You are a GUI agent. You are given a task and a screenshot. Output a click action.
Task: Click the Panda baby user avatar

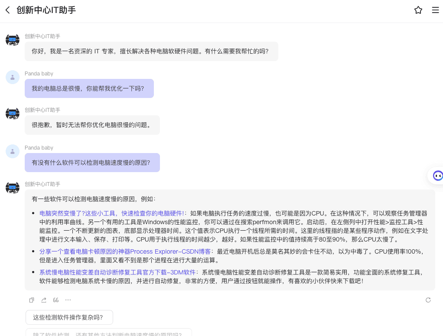click(13, 77)
